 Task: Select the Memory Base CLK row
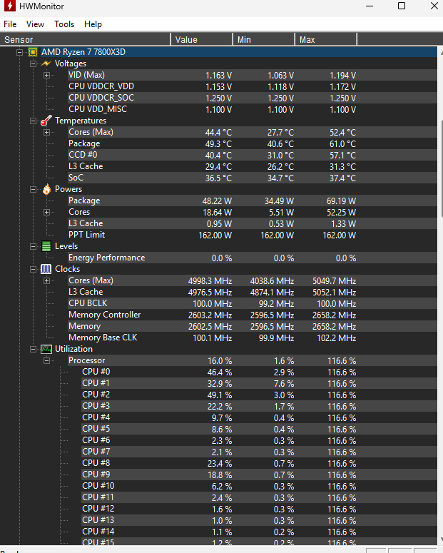coord(253,338)
